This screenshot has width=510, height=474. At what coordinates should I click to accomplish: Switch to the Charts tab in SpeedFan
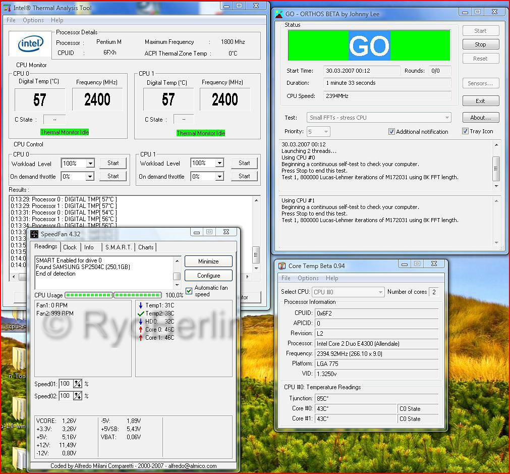(x=146, y=247)
